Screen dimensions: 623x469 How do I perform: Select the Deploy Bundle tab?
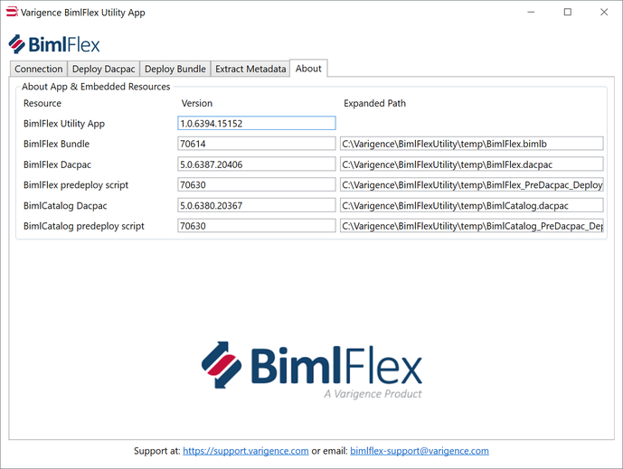coord(175,69)
